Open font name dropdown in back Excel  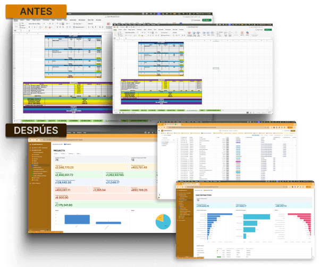click(35, 23)
